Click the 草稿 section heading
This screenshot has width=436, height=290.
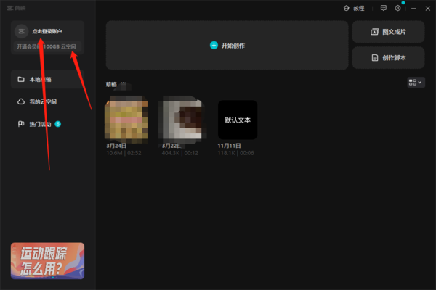pyautogui.click(x=111, y=84)
